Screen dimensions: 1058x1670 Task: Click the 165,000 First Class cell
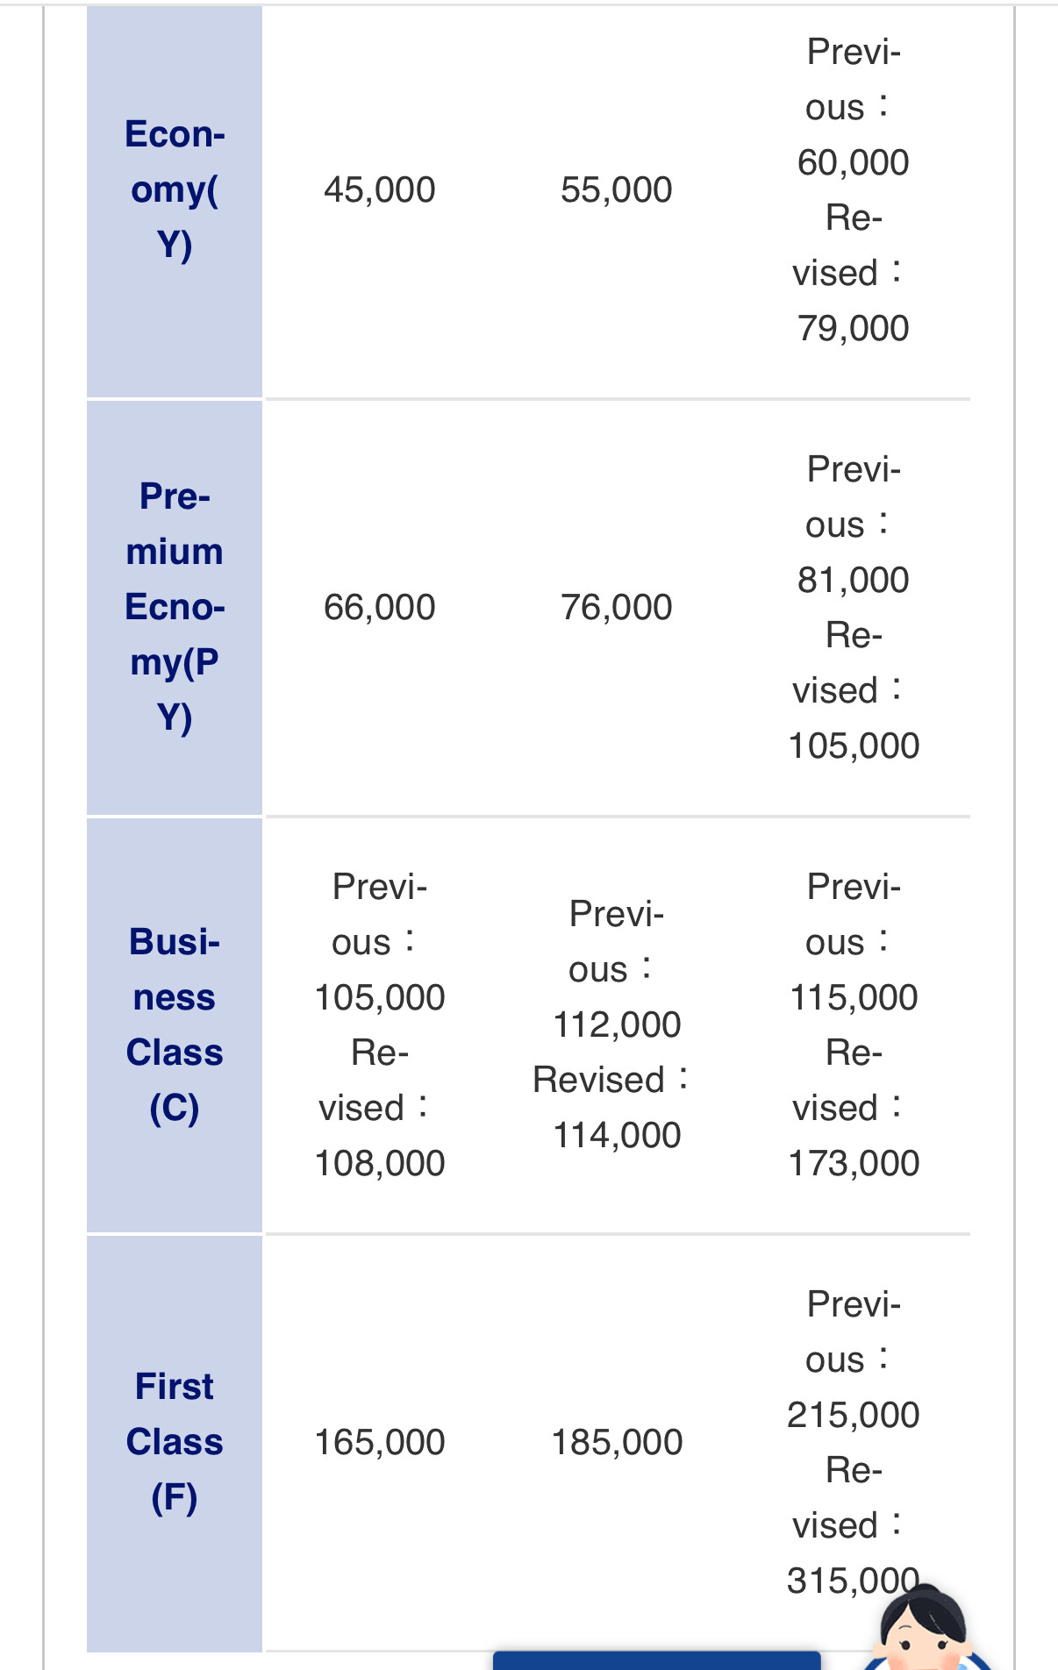coord(379,1442)
